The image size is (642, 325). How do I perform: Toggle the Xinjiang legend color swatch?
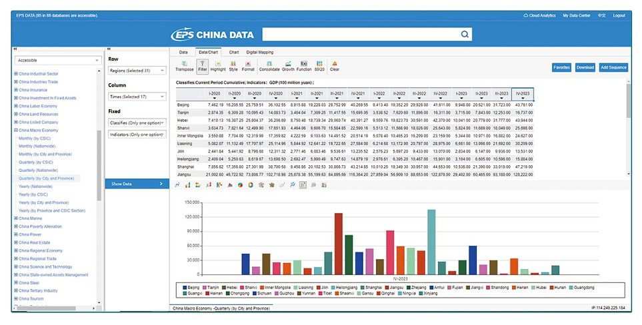click(x=421, y=293)
